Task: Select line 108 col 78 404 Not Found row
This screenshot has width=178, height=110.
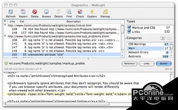Action: (x=62, y=29)
